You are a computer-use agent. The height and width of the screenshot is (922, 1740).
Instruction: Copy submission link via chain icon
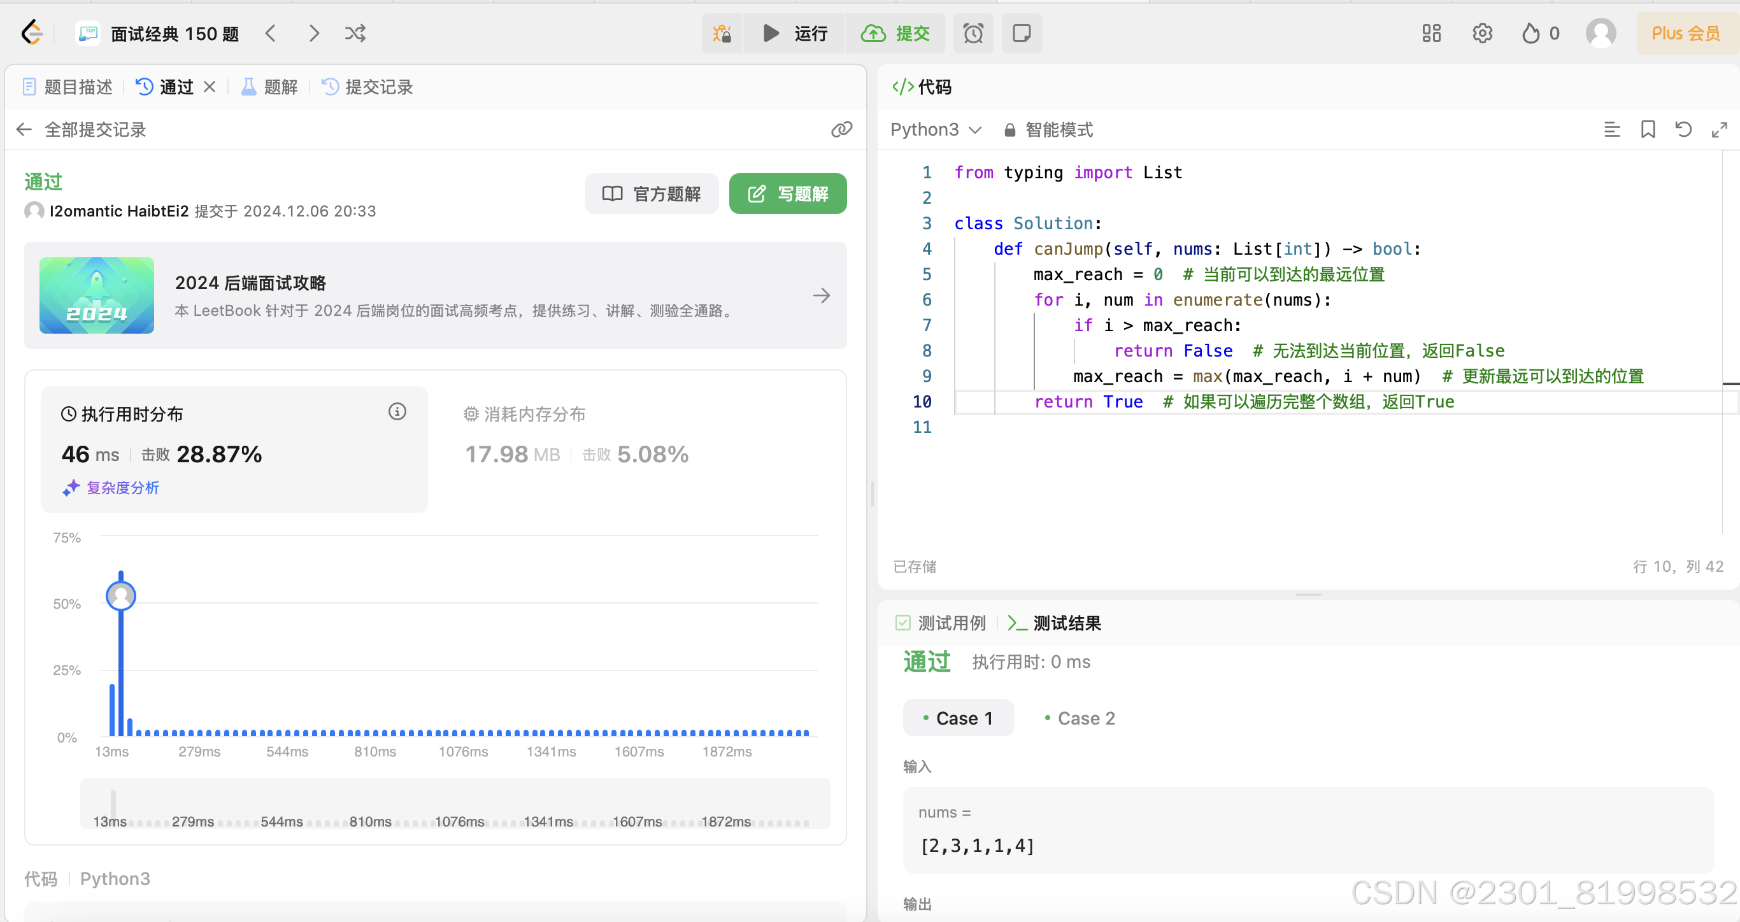point(841,129)
